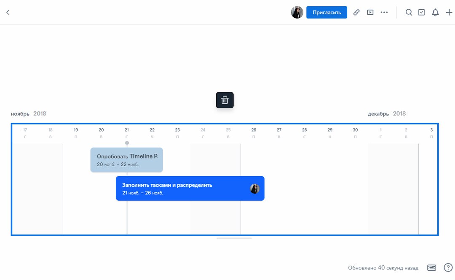
Task: Open the user avatar in the header
Action: click(297, 12)
